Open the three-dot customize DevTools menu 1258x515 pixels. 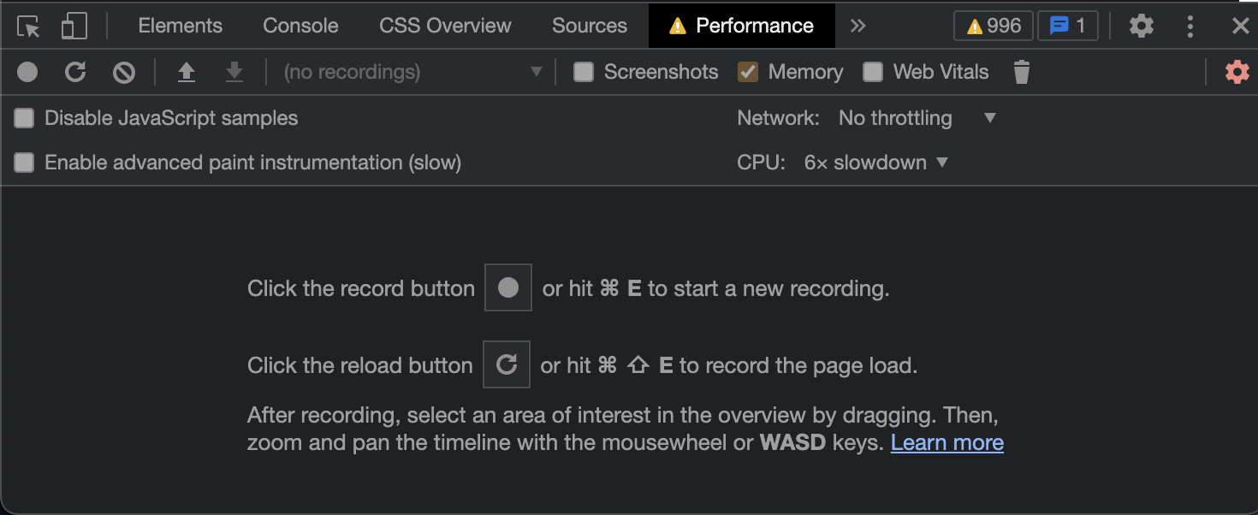[x=1190, y=27]
